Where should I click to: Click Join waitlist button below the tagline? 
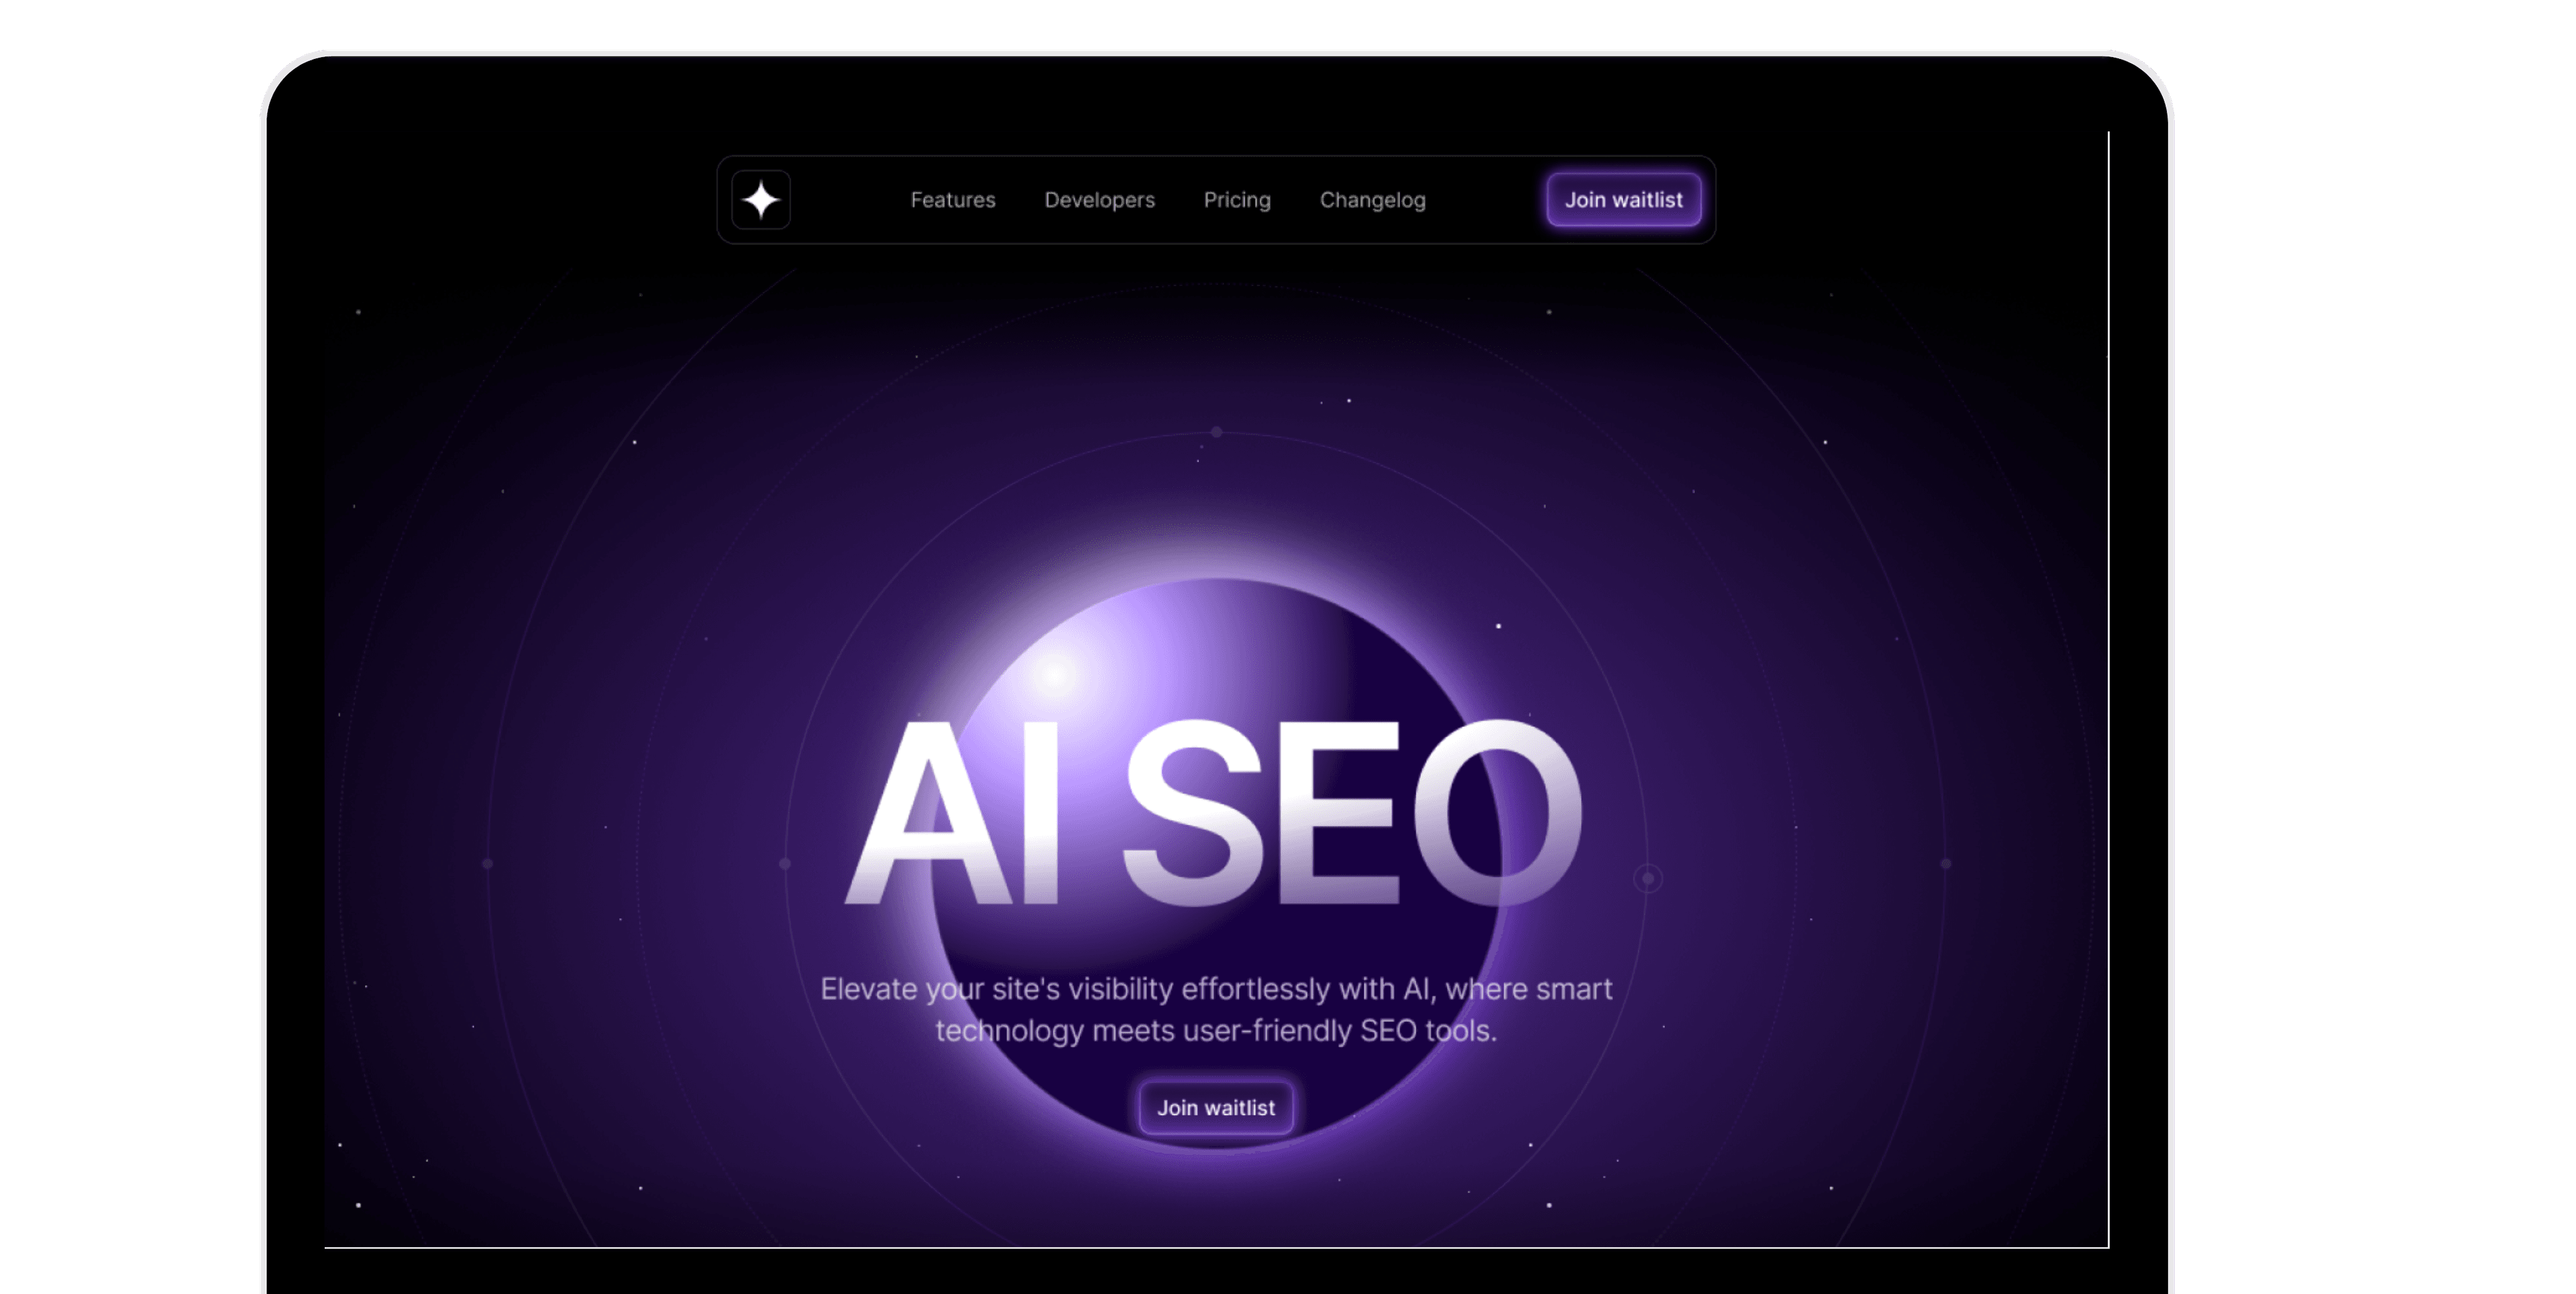coord(1216,1108)
